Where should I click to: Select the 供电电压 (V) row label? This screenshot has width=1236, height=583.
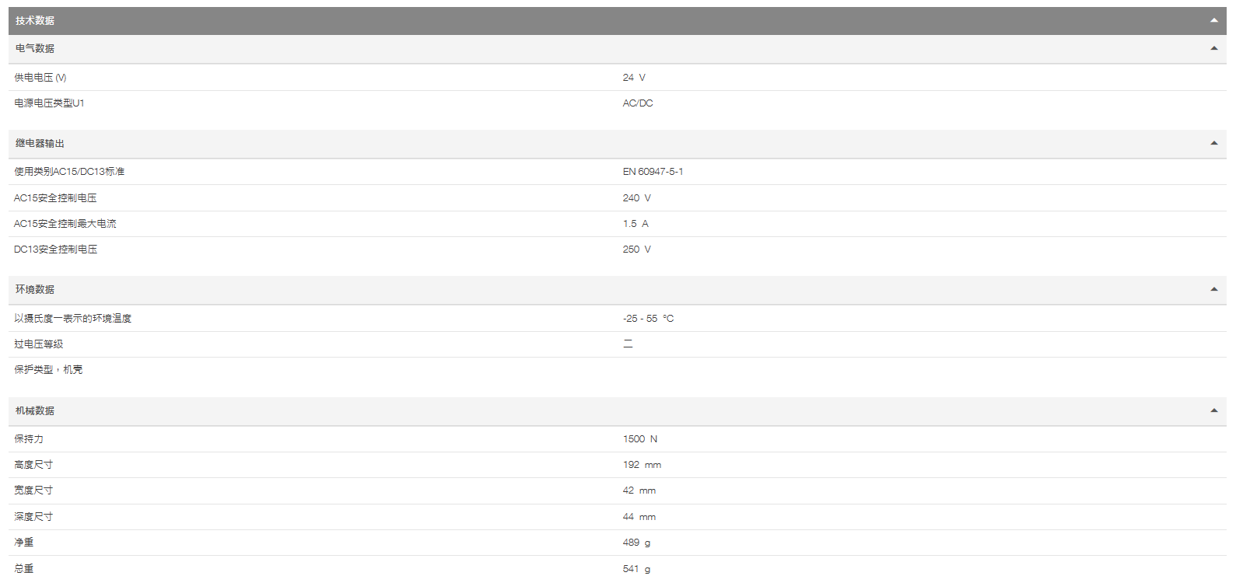pyautogui.click(x=40, y=78)
